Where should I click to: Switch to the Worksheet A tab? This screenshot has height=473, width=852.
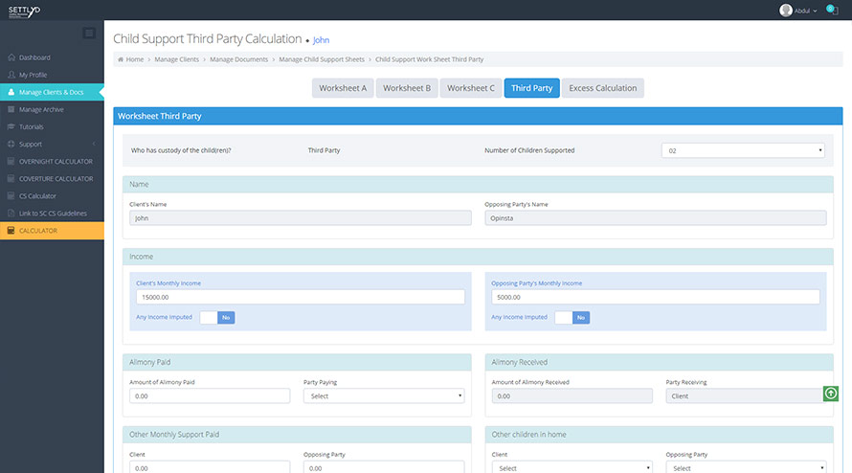coord(343,88)
